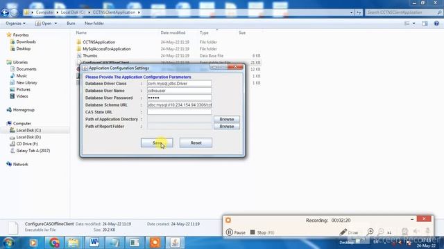The image size is (444, 249).
Task: Select the Thumbs database file
Action: tap(89, 55)
